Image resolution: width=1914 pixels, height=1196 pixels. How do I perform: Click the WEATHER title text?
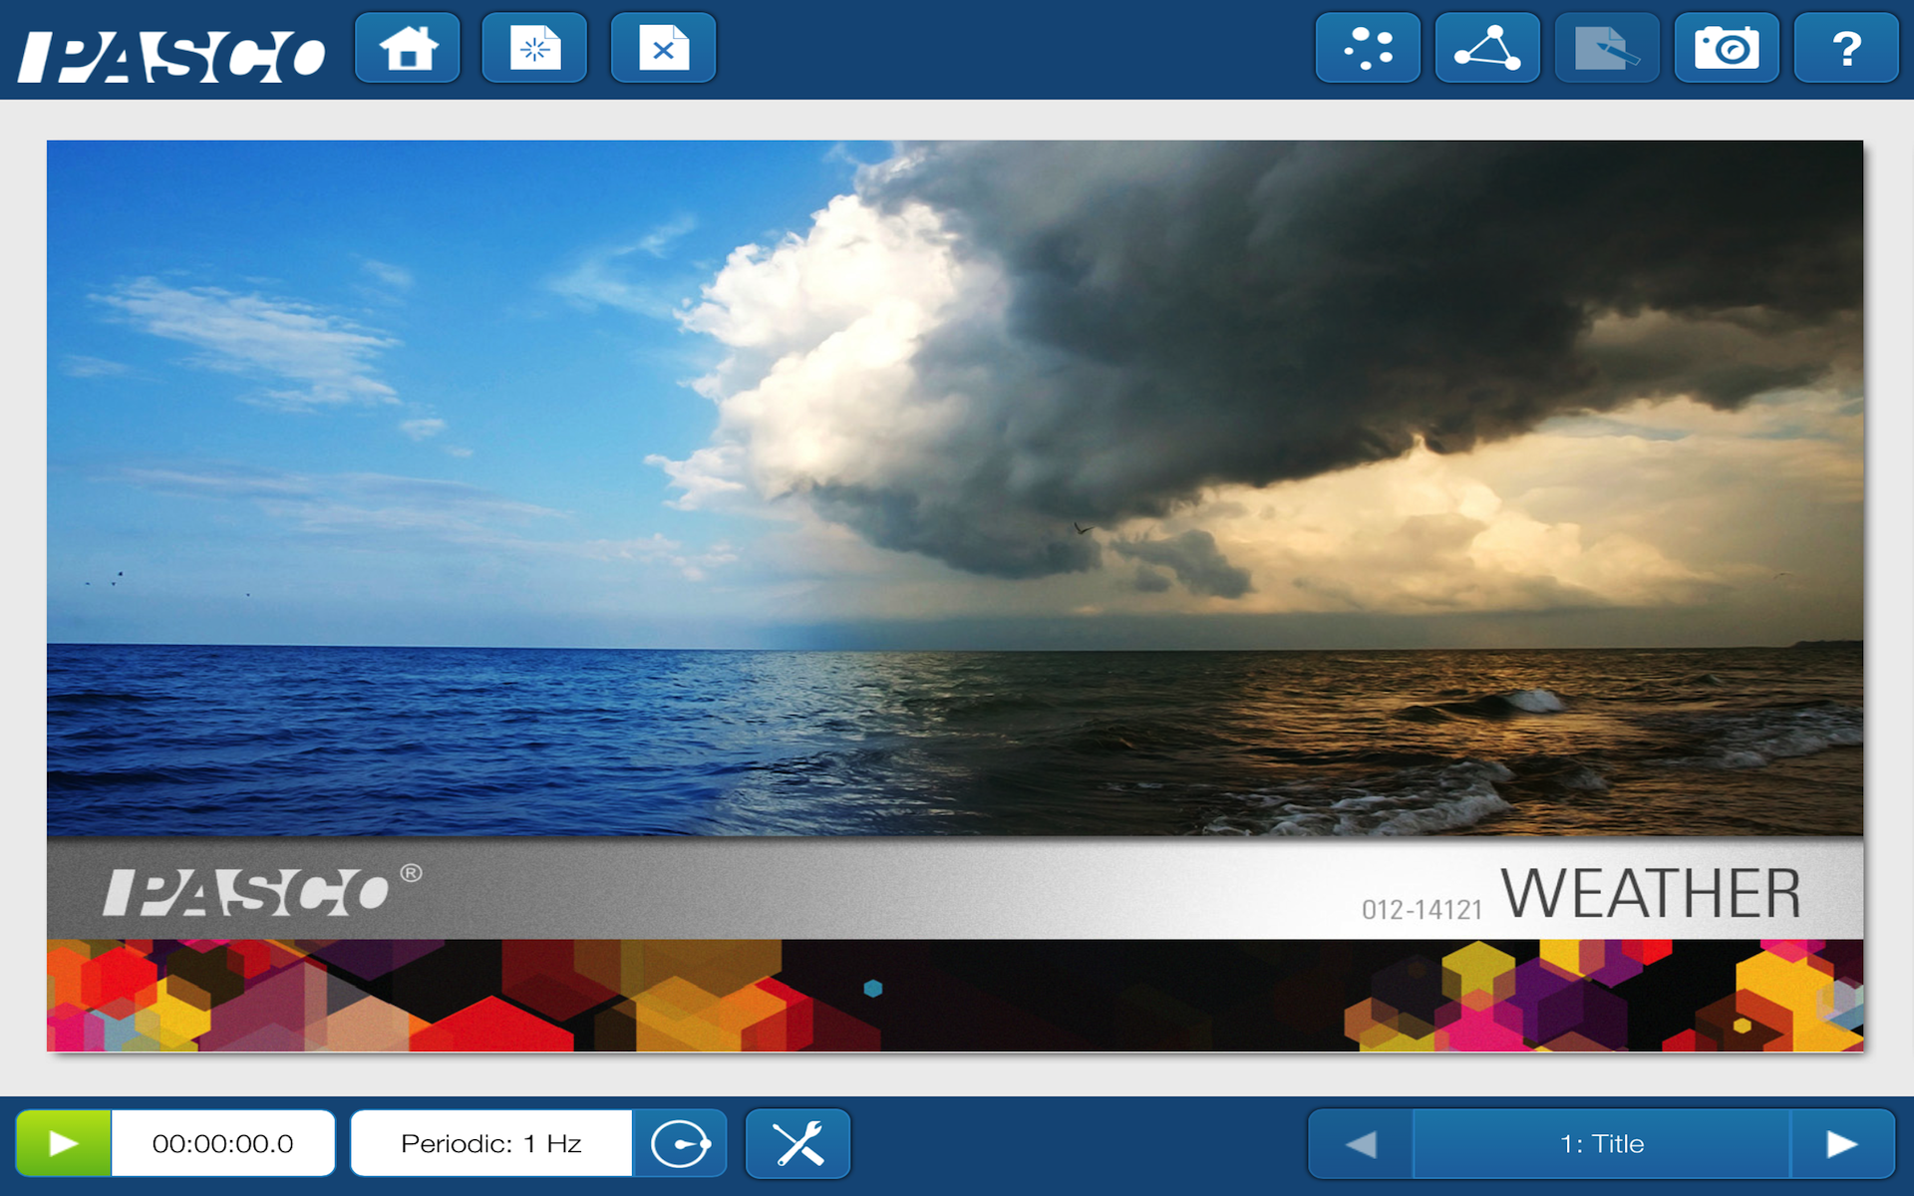(1651, 893)
